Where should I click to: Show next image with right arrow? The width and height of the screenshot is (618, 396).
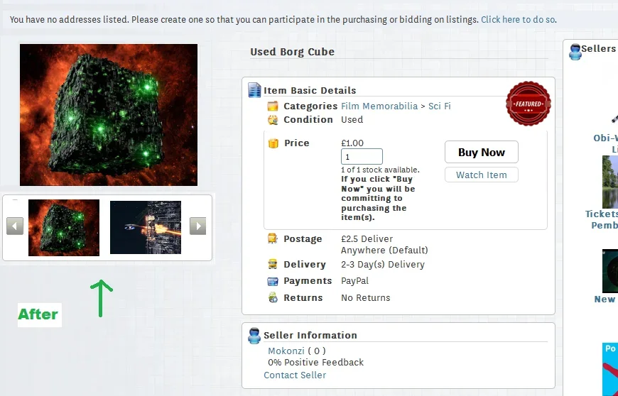tap(198, 226)
